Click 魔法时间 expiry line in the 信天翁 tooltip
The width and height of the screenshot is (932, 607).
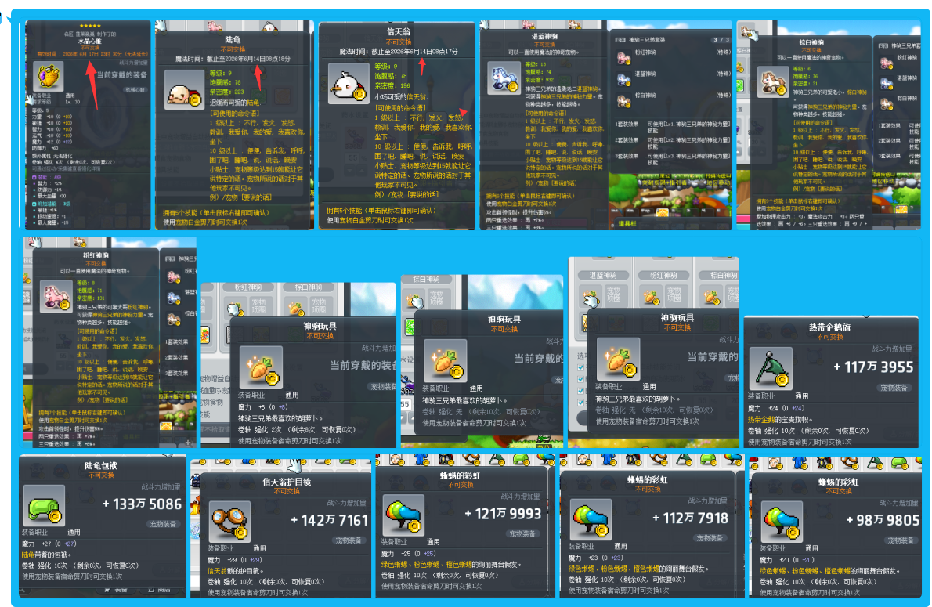(398, 52)
